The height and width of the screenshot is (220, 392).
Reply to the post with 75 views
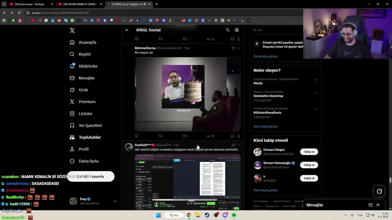(x=137, y=39)
